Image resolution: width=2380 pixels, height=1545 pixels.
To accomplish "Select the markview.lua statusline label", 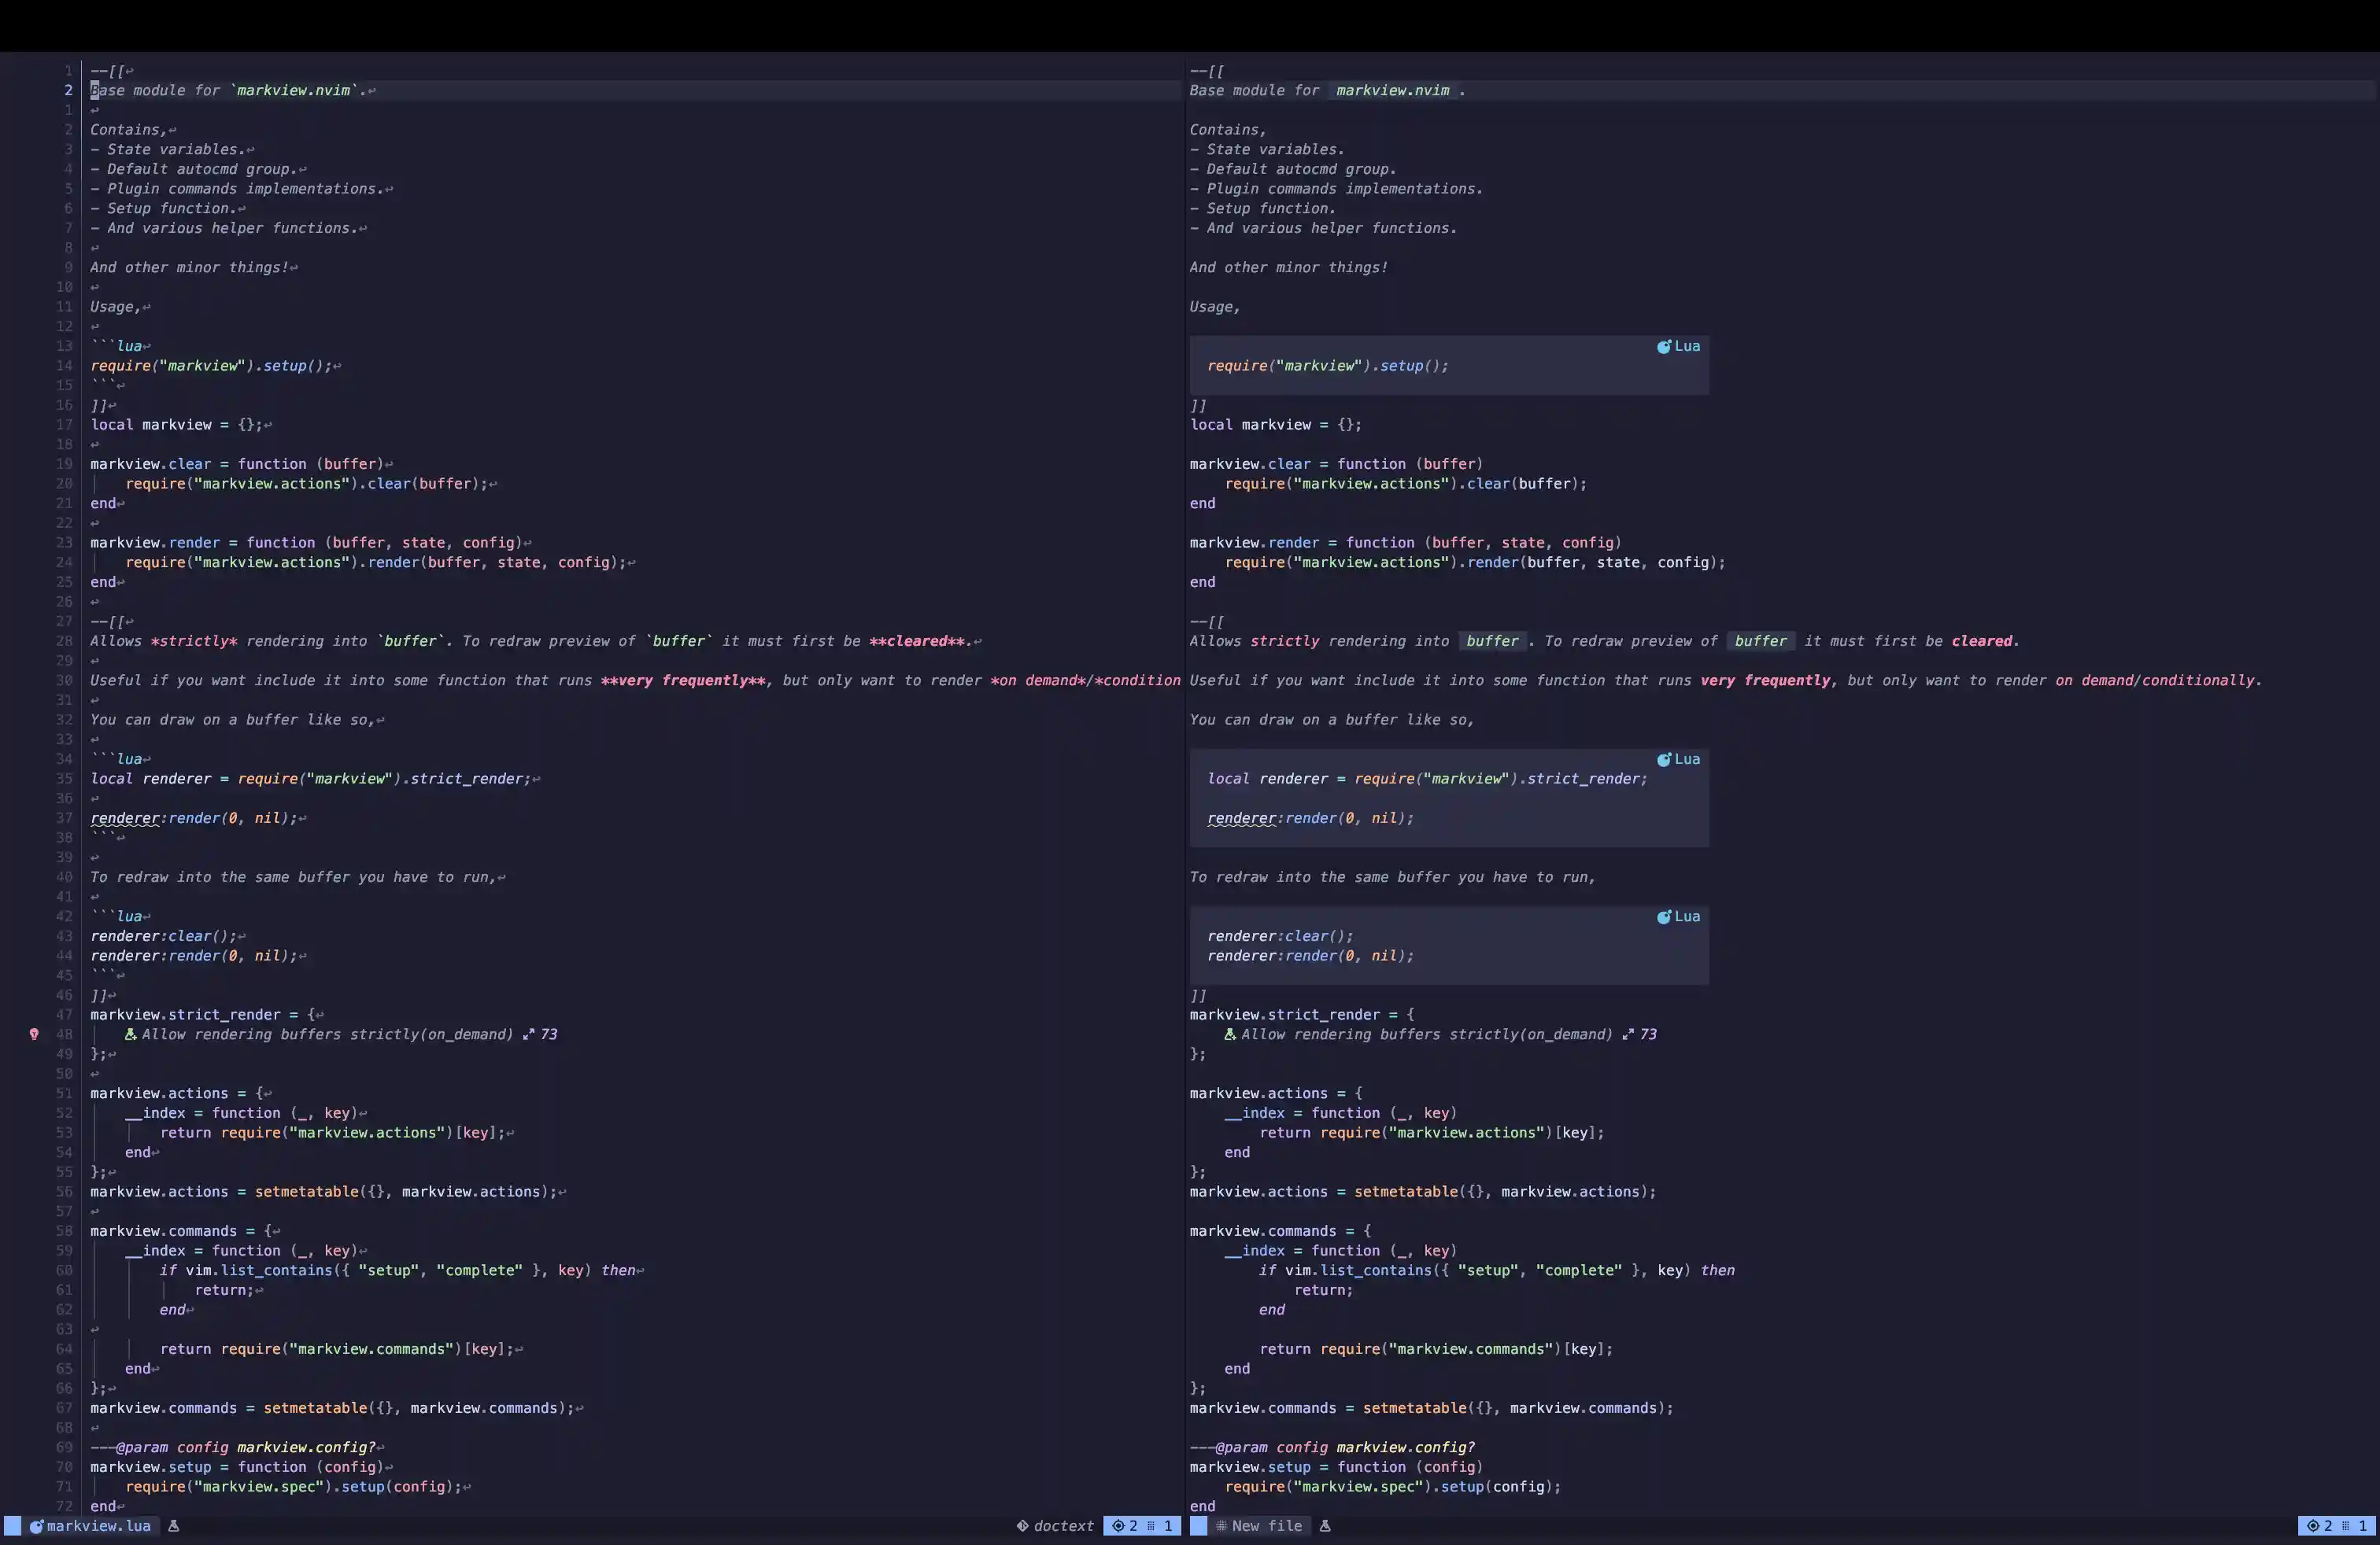I will (98, 1526).
